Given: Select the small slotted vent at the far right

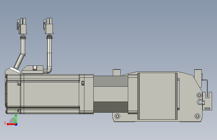Looking at the screenshot, I should click(207, 108).
